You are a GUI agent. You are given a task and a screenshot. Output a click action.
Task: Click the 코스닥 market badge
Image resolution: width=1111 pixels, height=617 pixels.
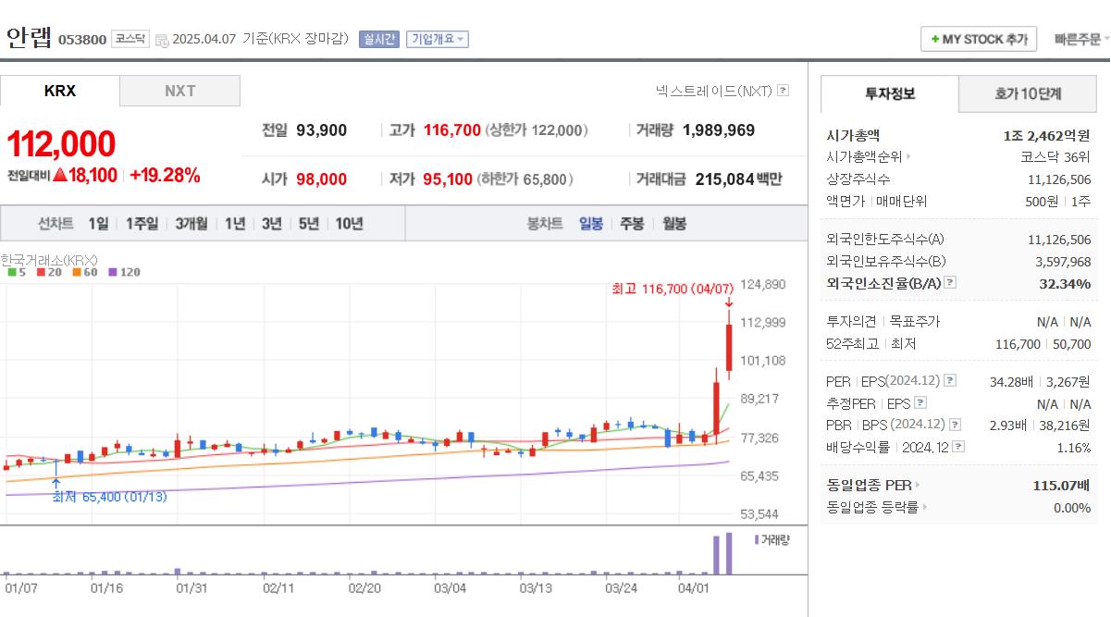(130, 39)
